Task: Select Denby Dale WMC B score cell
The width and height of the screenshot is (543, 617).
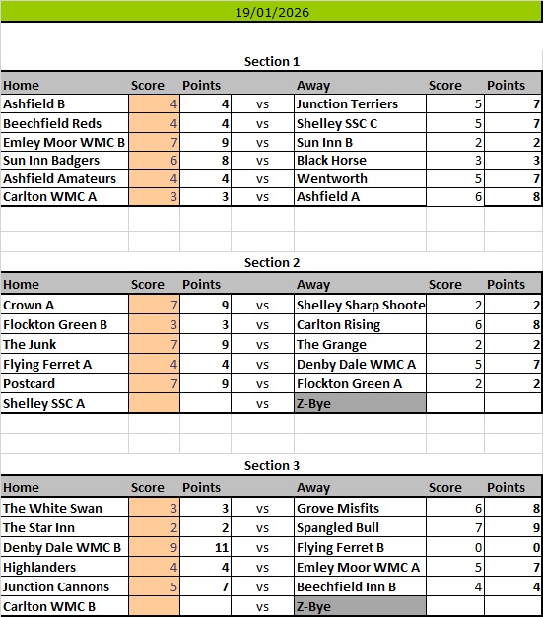Action: (155, 547)
